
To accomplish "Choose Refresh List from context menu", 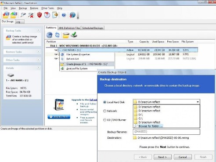I will (87, 59).
